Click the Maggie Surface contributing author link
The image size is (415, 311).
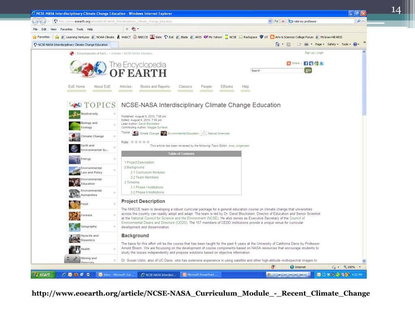click(157, 128)
